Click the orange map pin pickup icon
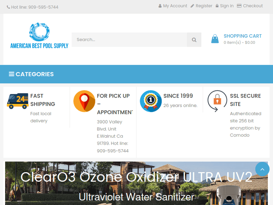 (84, 101)
